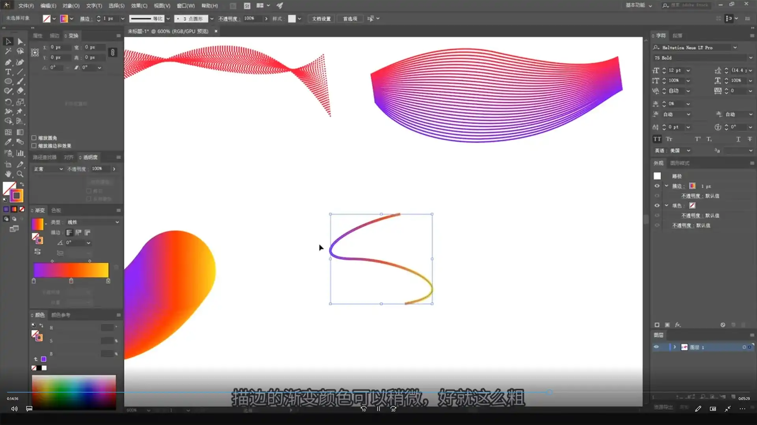Switch to the 色板 tab
The image size is (757, 425).
(x=56, y=211)
